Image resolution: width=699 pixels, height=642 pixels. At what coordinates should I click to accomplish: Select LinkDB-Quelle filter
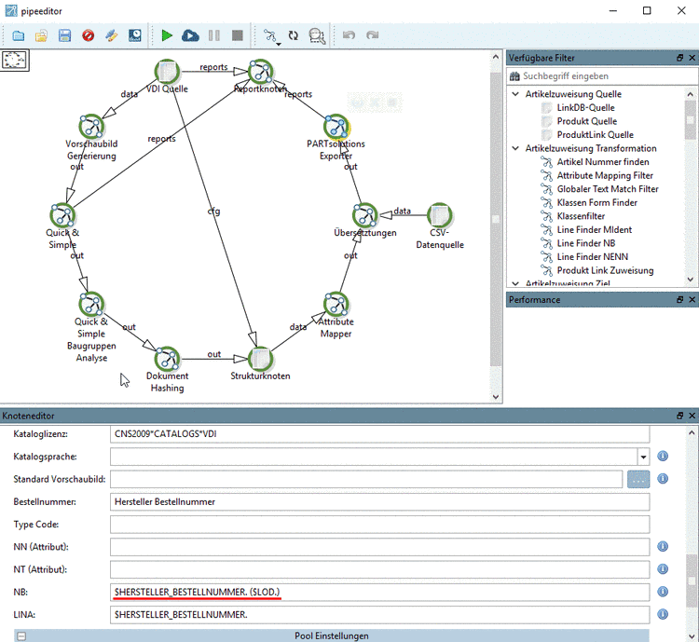click(585, 108)
